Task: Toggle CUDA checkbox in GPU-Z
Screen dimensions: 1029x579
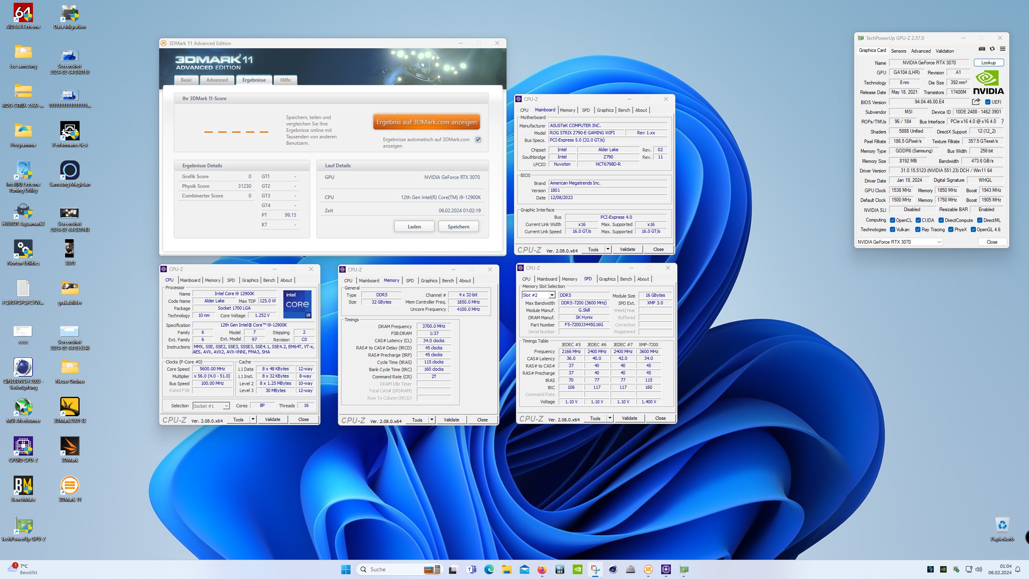Action: [918, 220]
